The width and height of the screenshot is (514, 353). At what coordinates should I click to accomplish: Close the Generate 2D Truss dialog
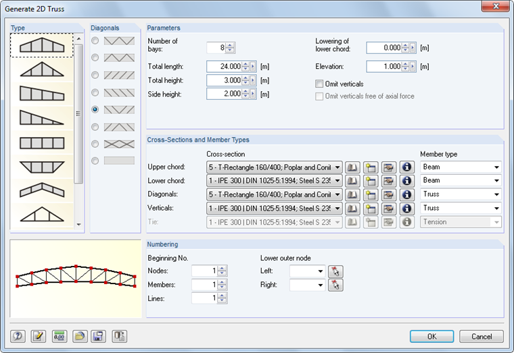(x=495, y=6)
